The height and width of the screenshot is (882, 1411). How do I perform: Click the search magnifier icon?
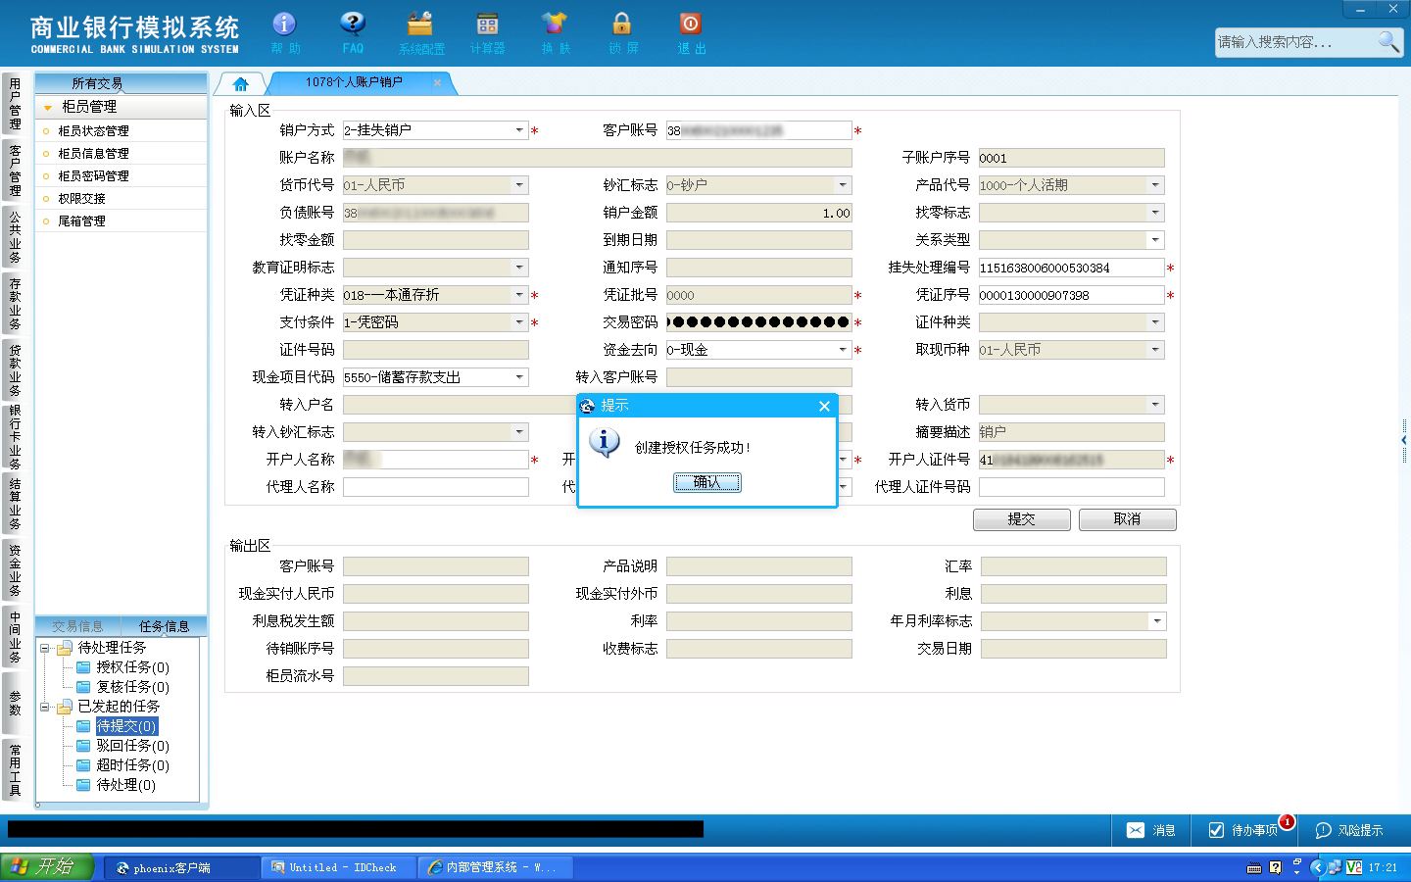point(1388,41)
